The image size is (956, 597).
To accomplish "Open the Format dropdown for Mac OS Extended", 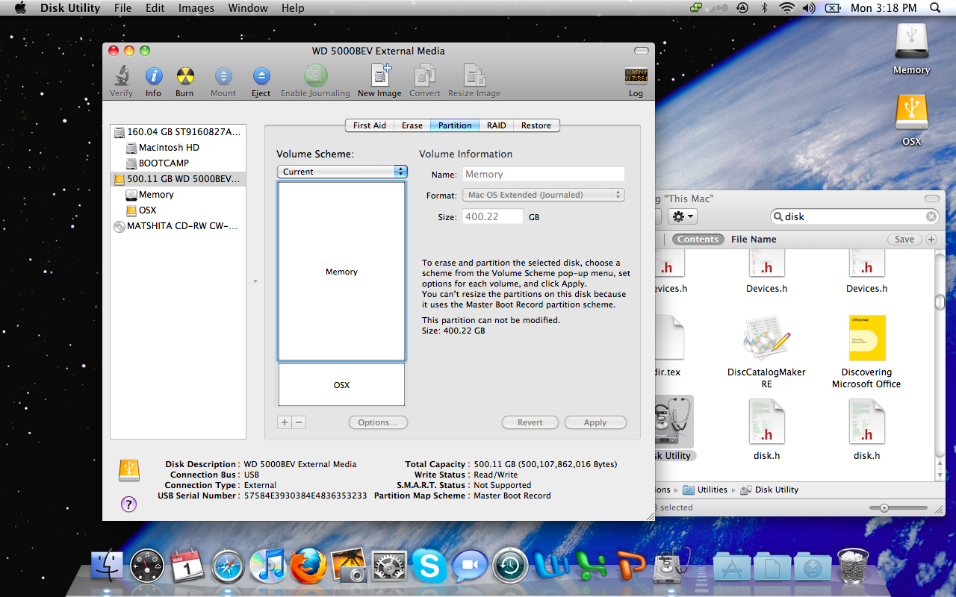I will pos(543,195).
